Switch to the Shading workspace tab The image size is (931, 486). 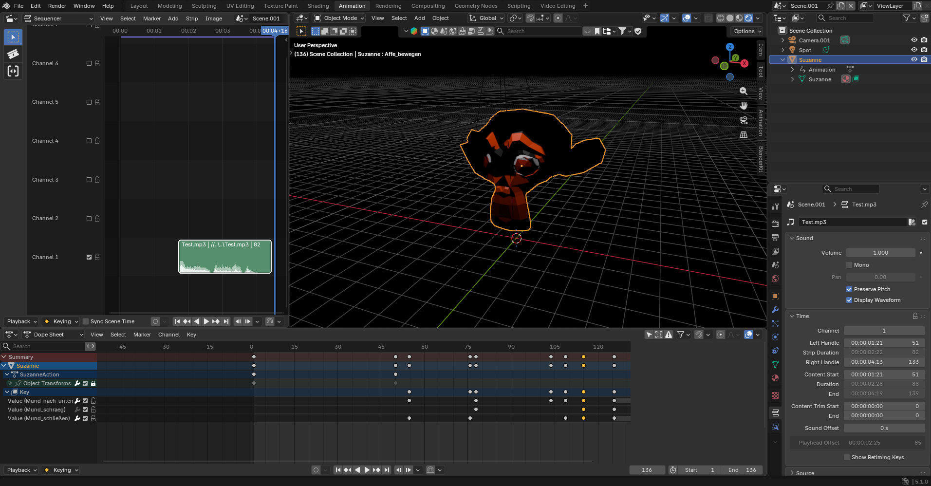coord(318,6)
